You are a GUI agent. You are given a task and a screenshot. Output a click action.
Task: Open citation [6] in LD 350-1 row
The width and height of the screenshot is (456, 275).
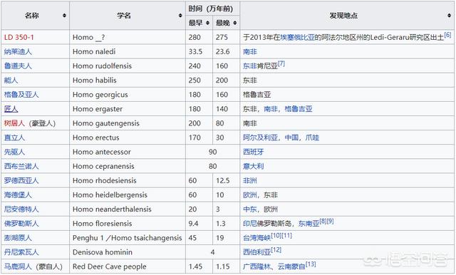pyautogui.click(x=447, y=35)
